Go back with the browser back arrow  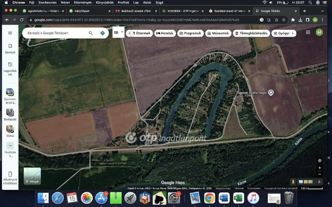[7, 20]
